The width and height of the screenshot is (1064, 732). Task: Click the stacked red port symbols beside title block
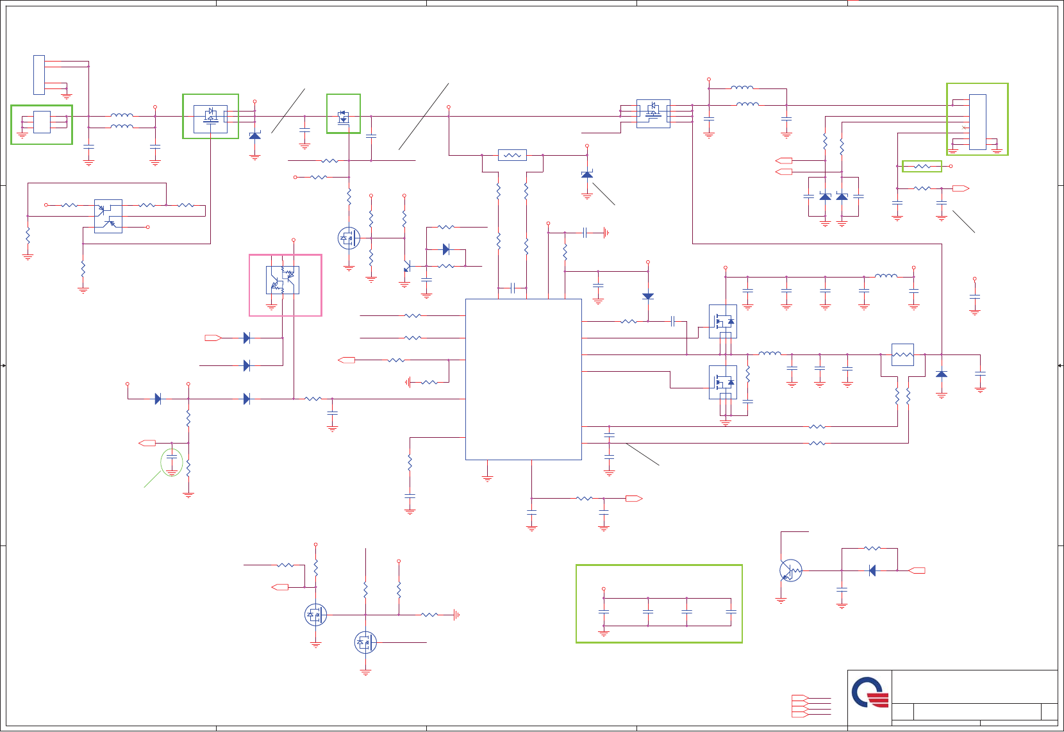[799, 705]
